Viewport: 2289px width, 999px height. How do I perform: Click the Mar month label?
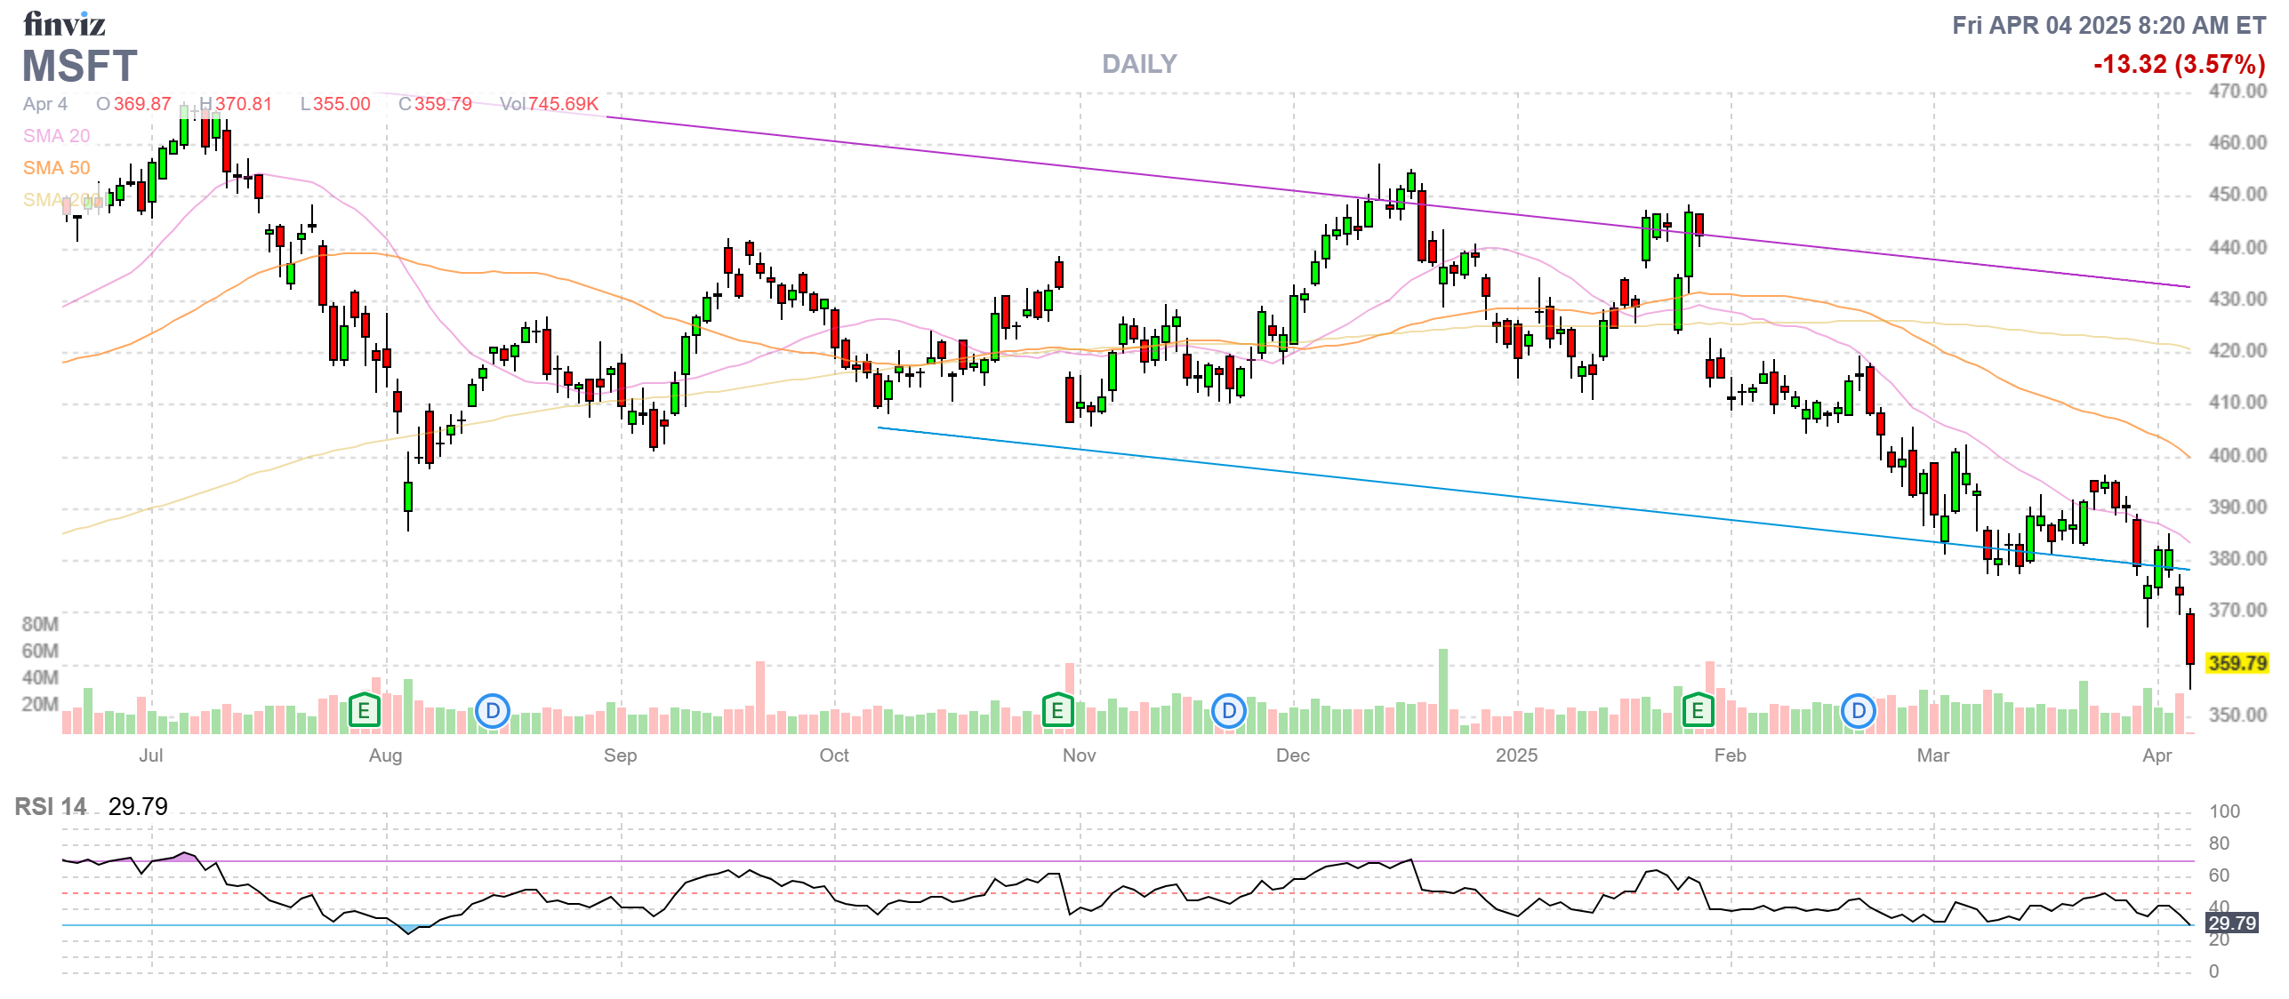pyautogui.click(x=1933, y=755)
